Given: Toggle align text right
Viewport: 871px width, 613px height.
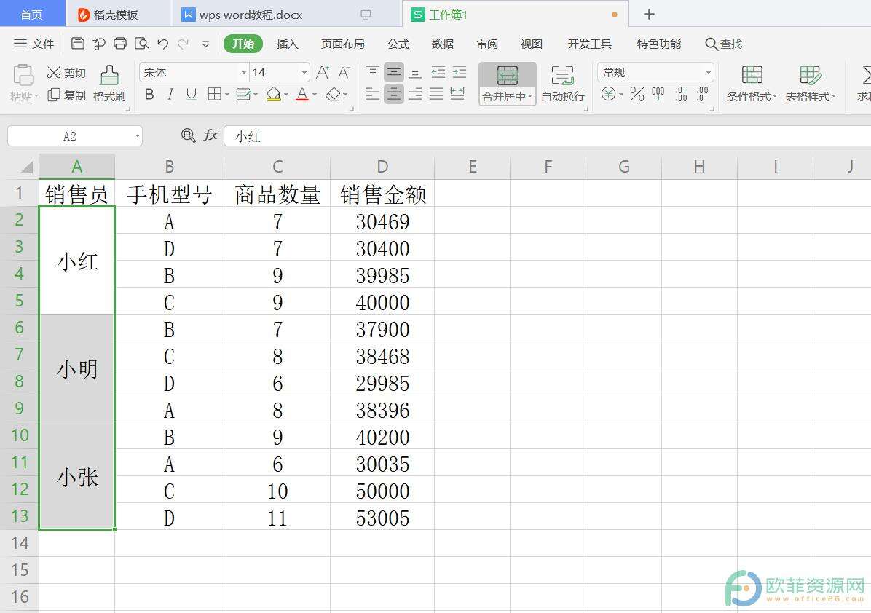Looking at the screenshot, I should 415,95.
